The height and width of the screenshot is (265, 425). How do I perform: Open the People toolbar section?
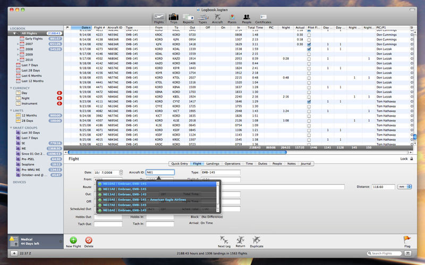pos(246,19)
